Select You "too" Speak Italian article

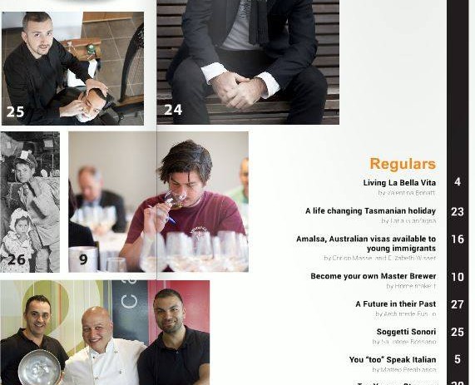(x=393, y=360)
